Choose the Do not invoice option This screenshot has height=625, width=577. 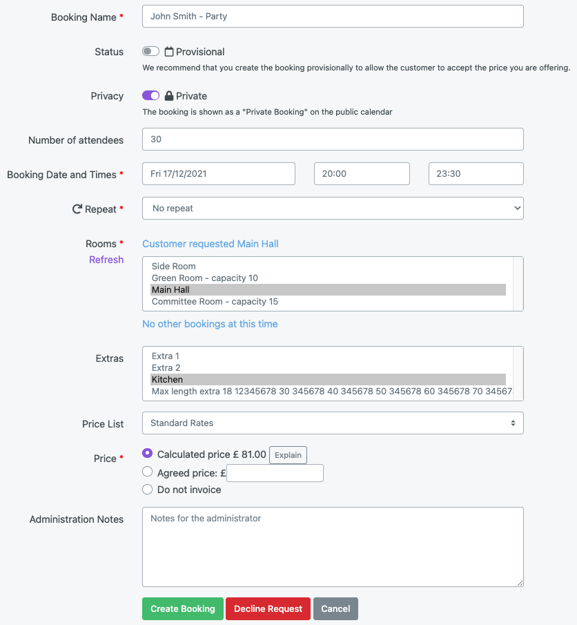(148, 490)
